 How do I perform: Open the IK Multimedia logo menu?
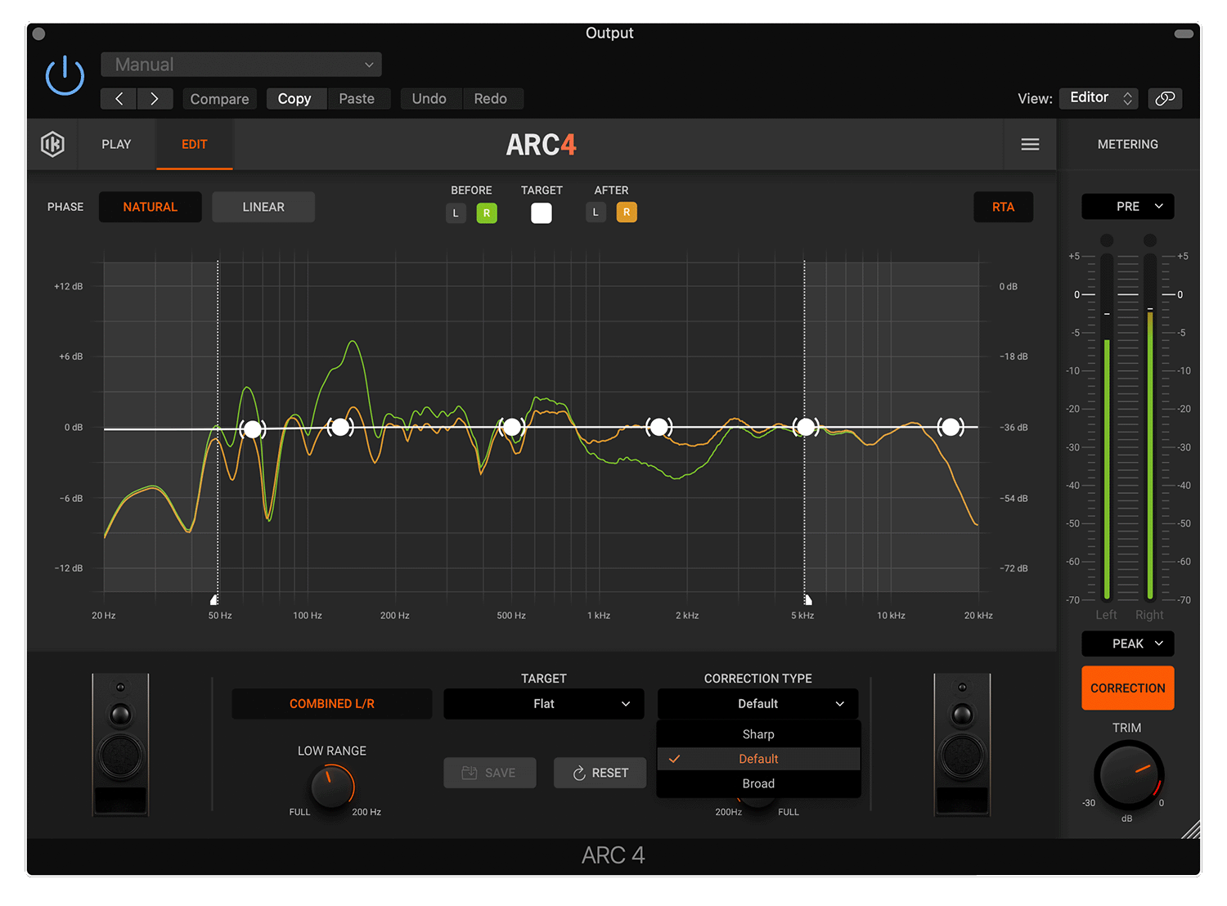click(52, 144)
